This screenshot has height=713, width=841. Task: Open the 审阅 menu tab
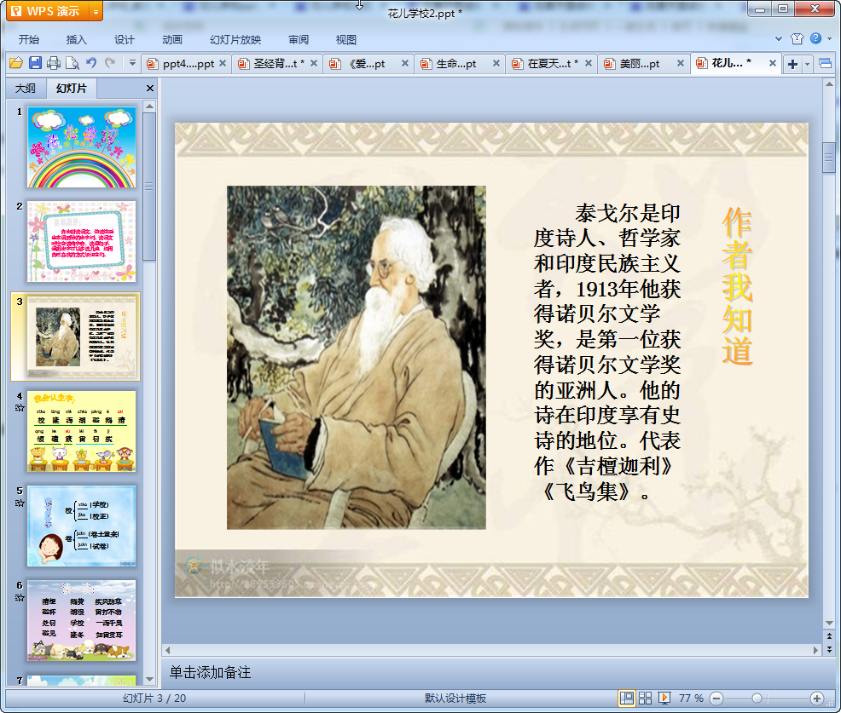click(x=299, y=40)
